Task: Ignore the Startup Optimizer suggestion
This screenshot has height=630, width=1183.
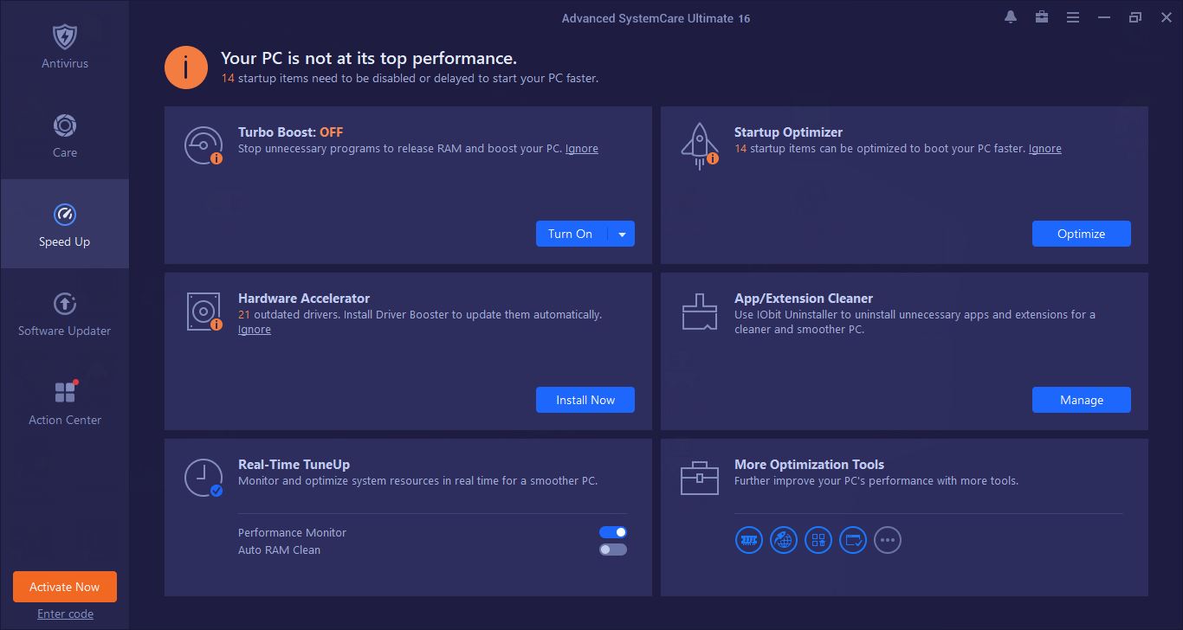Action: tap(1045, 149)
